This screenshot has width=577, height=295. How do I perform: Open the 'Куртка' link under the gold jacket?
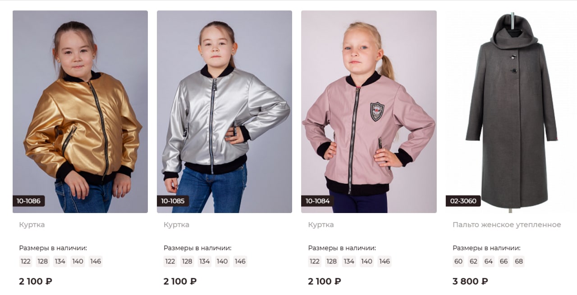tap(32, 225)
